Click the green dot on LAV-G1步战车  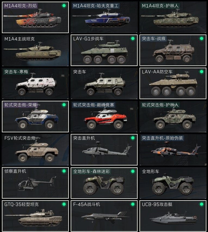pos(133,39)
